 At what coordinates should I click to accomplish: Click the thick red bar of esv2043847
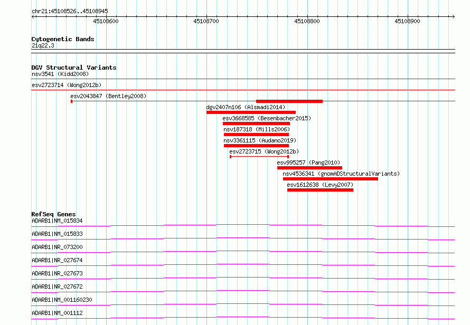[289, 101]
